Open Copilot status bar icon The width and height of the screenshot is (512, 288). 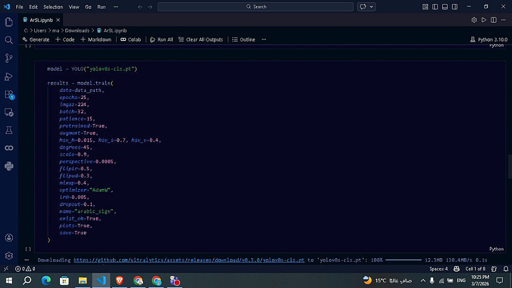[x=457, y=269]
